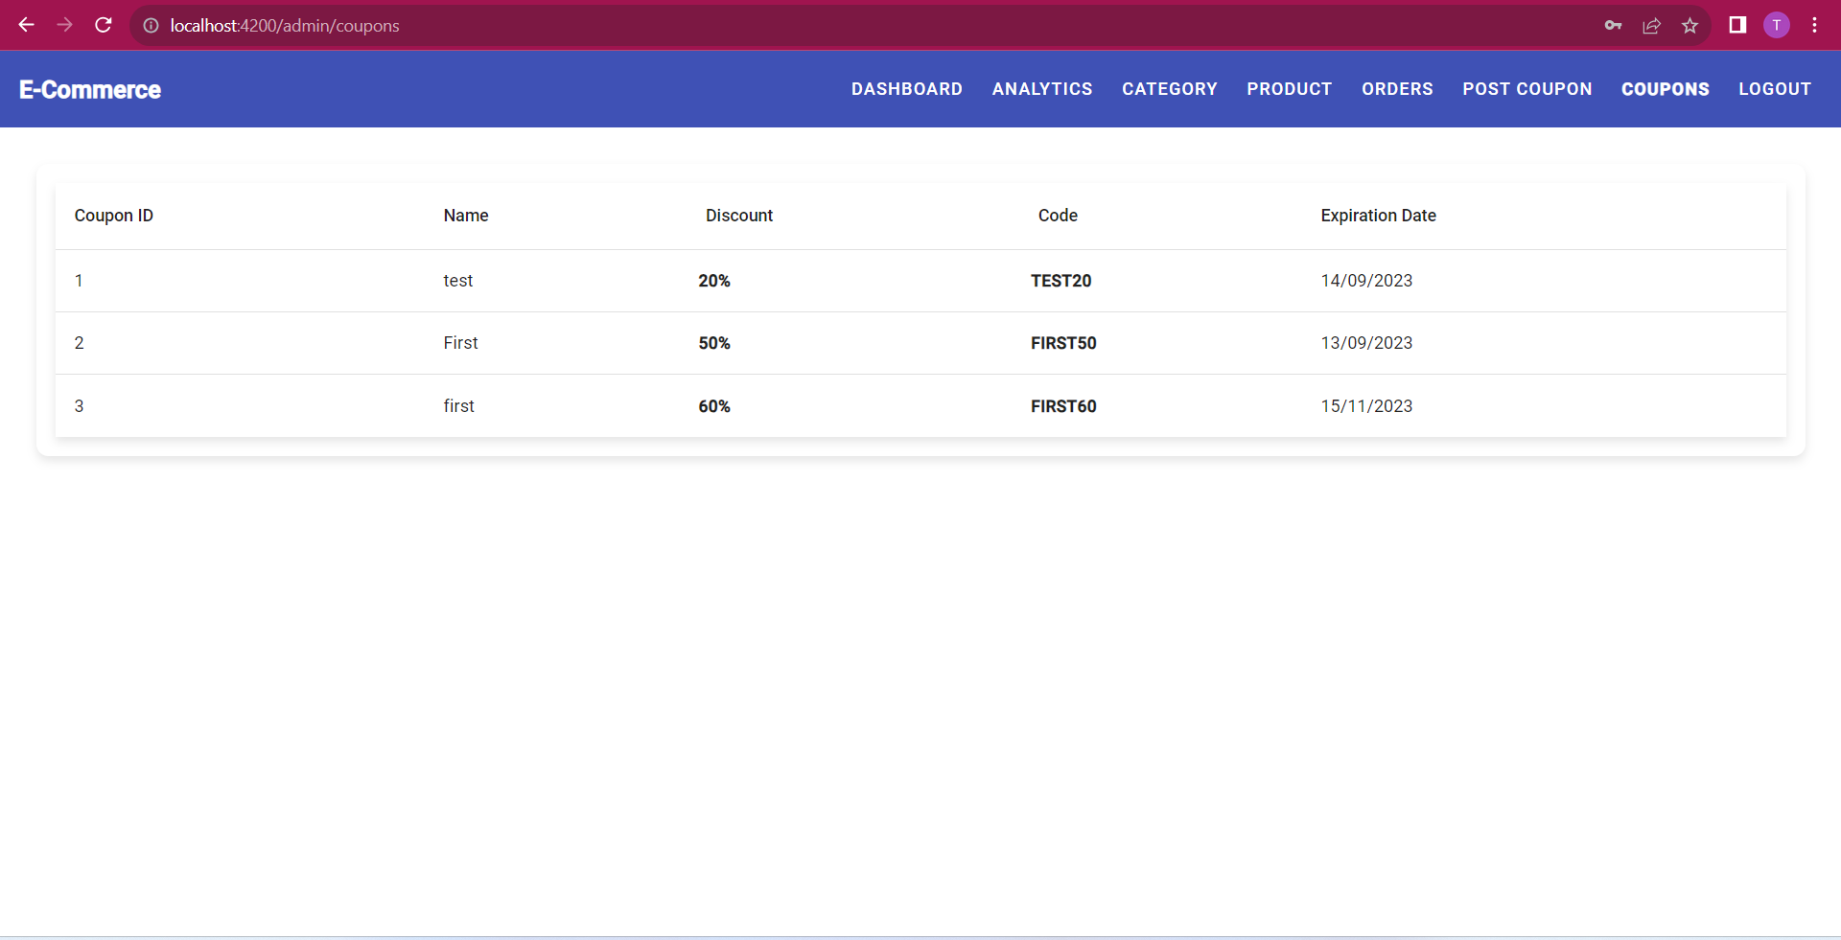Open the Dashboard nav item
1841x940 pixels.
click(907, 89)
